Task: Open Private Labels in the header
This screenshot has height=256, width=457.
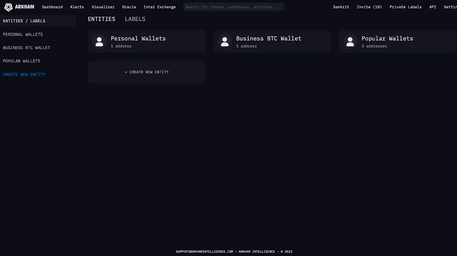Action: [406, 7]
